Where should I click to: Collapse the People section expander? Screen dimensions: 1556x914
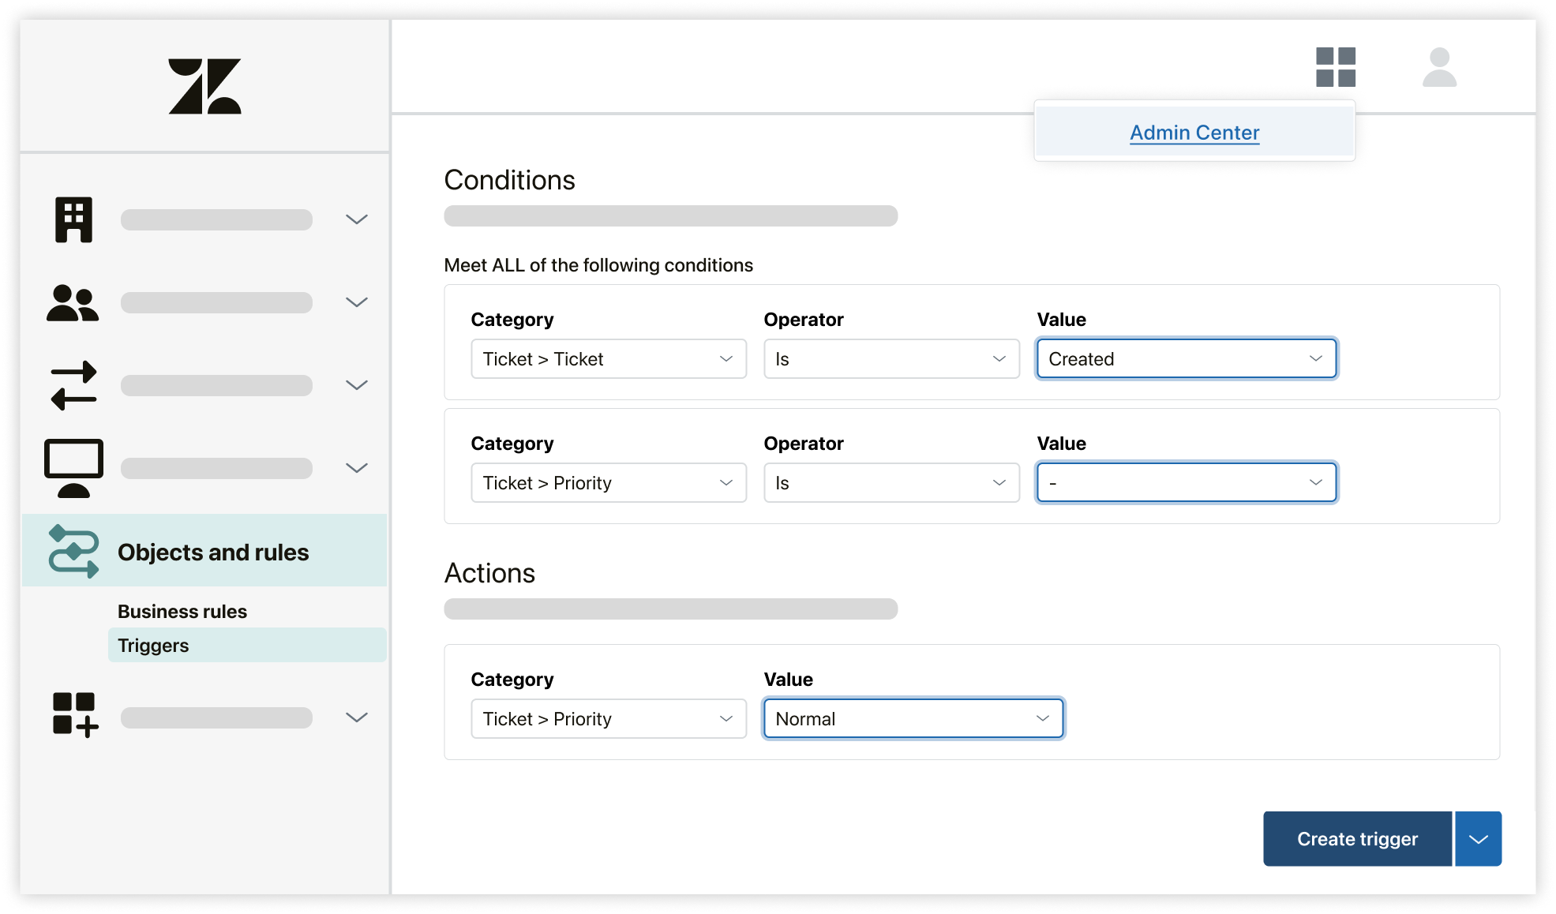pos(356,302)
